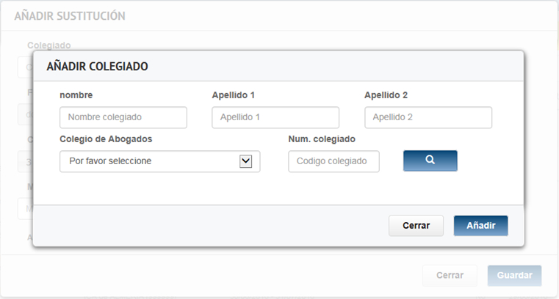
Task: Click the 'Colegio de Abogados' label
Action: (106, 139)
